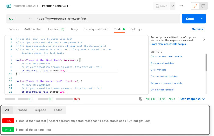This screenshot has width=214, height=136.
Task: Click the snippets list scrollbar
Action: click(x=206, y=63)
